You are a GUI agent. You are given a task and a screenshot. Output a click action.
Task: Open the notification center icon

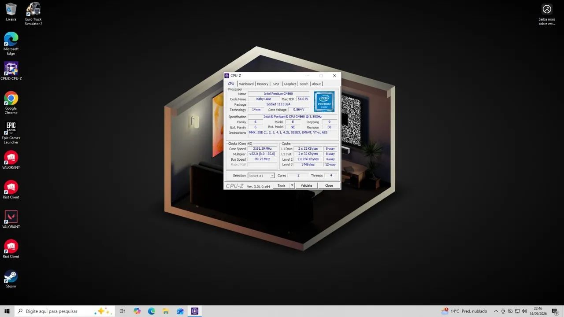click(x=555, y=311)
